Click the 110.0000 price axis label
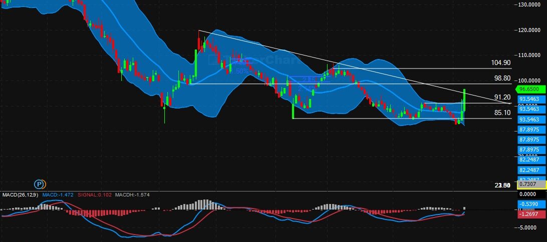 (x=529, y=55)
